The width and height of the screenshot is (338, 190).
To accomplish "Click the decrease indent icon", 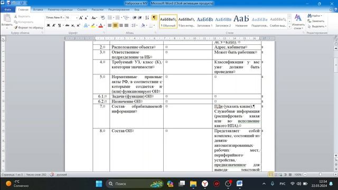I will point(135,17).
